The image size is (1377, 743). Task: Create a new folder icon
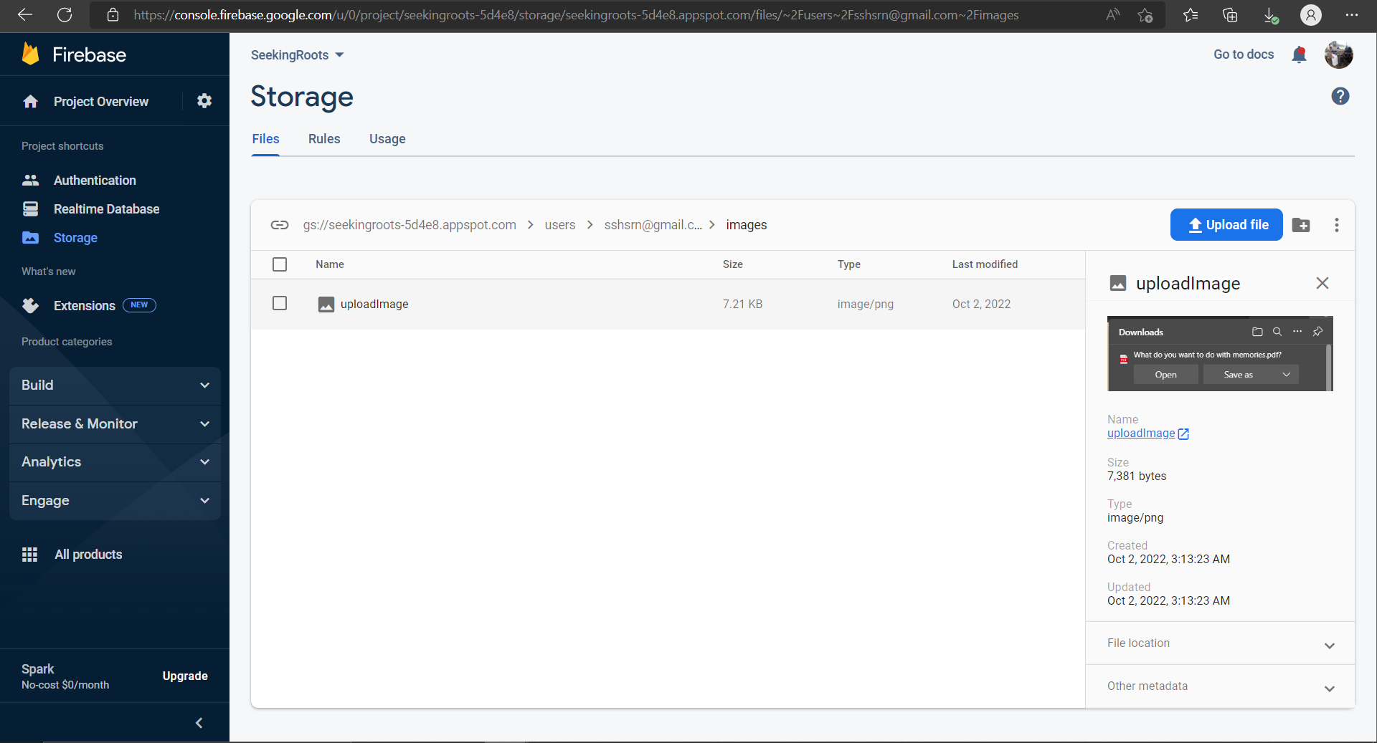[x=1301, y=225]
